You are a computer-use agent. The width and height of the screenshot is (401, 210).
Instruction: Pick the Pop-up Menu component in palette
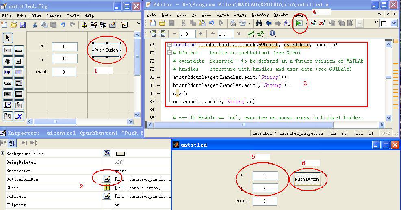8,83
